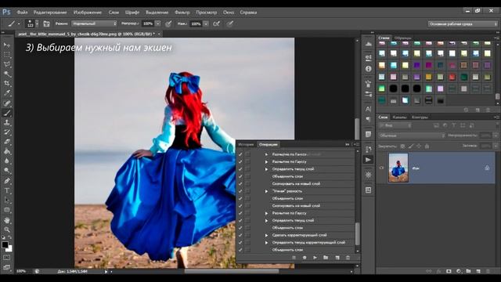
Task: Switch to the История tab
Action: (246, 144)
